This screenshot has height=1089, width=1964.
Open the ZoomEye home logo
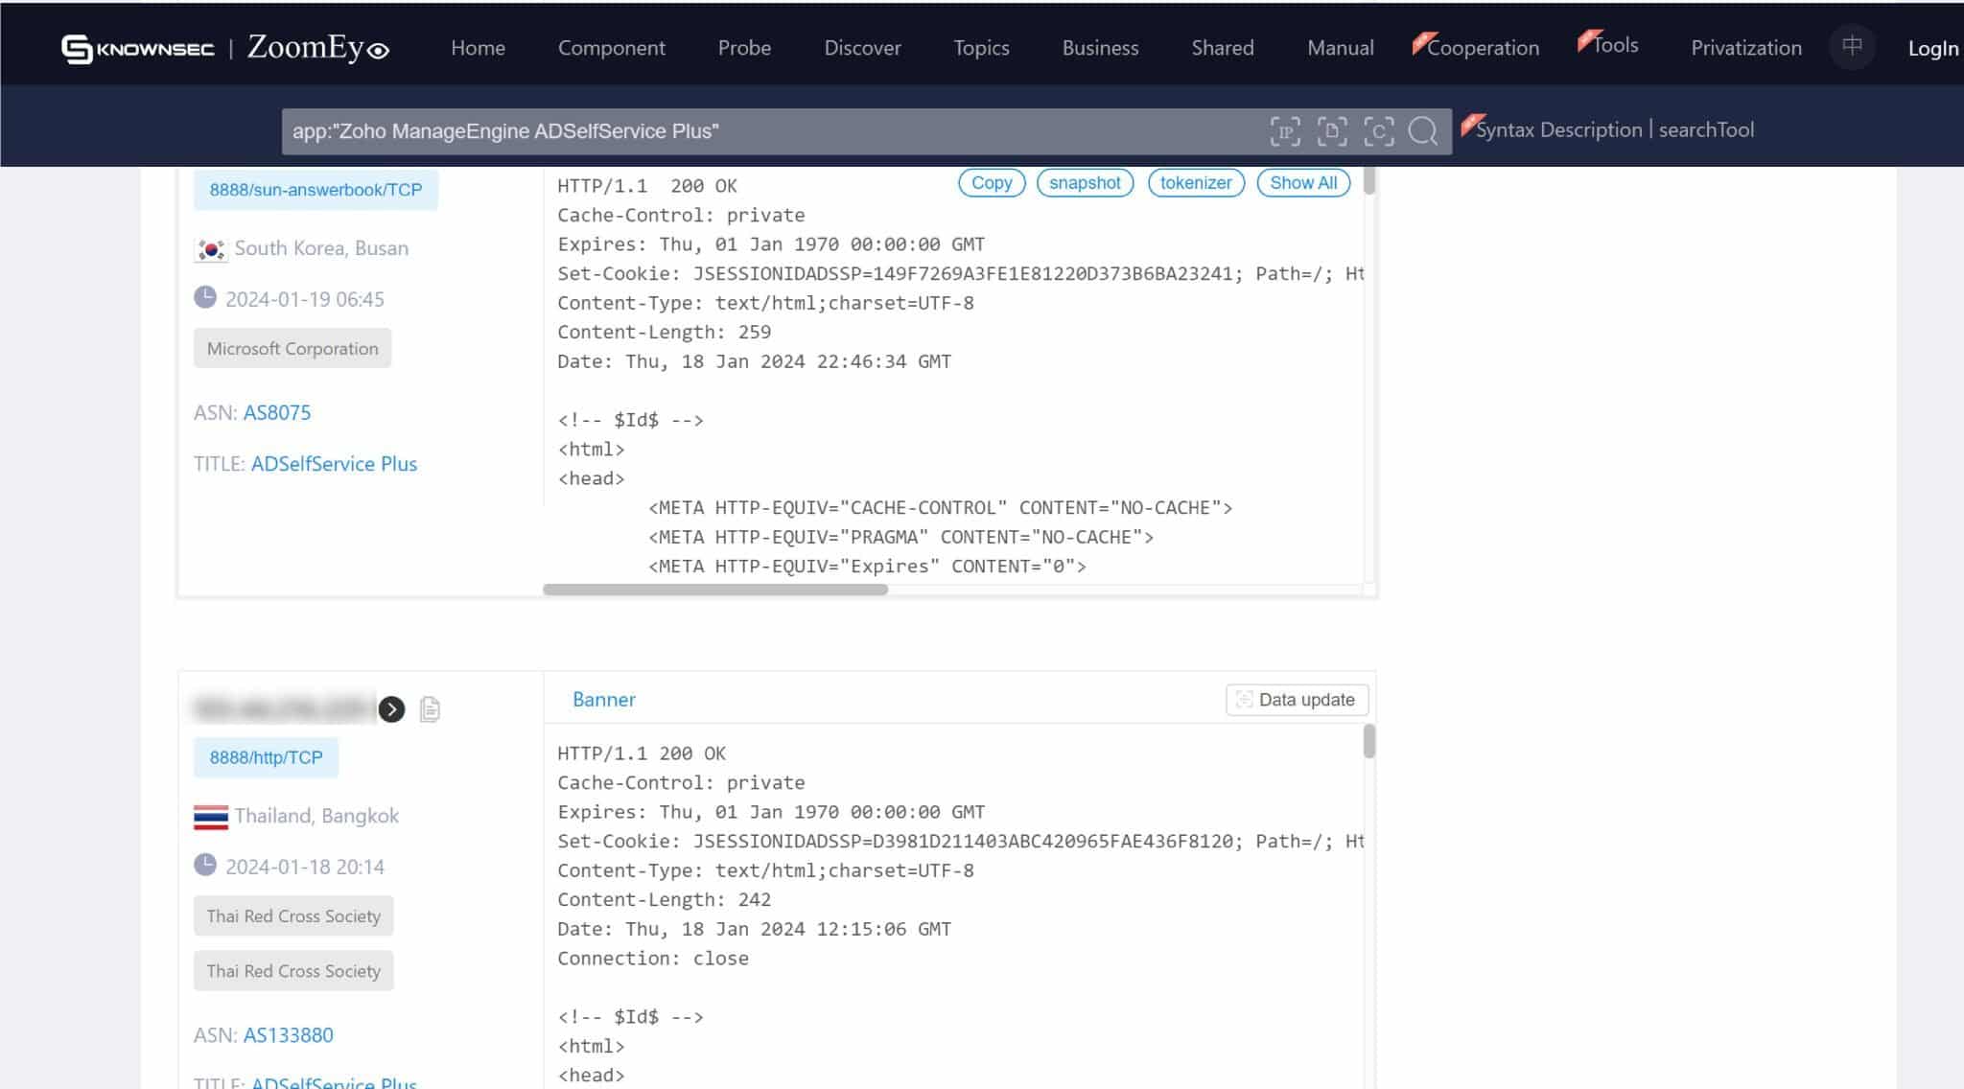click(317, 48)
